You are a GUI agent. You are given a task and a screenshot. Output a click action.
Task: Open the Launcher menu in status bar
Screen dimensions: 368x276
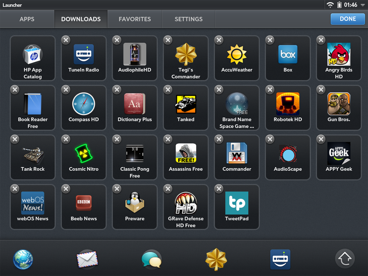click(x=12, y=5)
